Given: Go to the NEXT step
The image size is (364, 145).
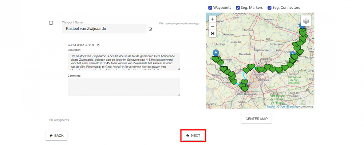Looking at the screenshot, I should (x=193, y=136).
